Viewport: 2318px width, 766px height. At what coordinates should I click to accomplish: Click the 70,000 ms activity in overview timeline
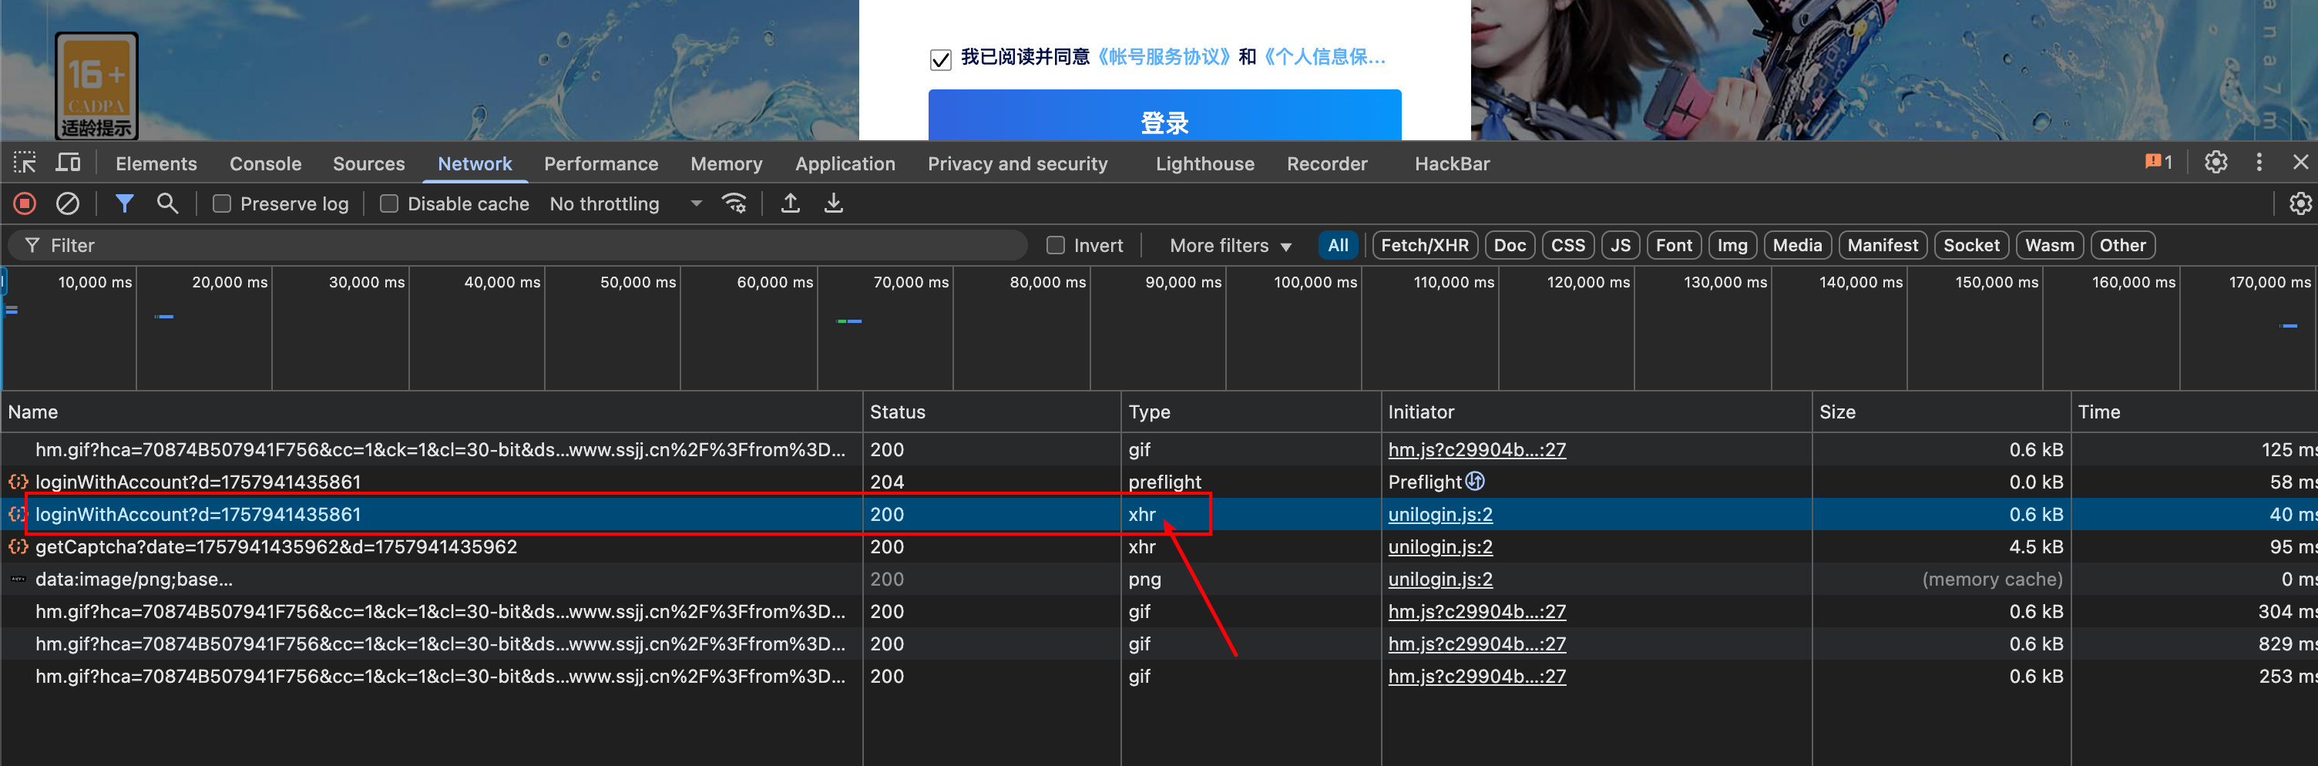pyautogui.click(x=849, y=321)
